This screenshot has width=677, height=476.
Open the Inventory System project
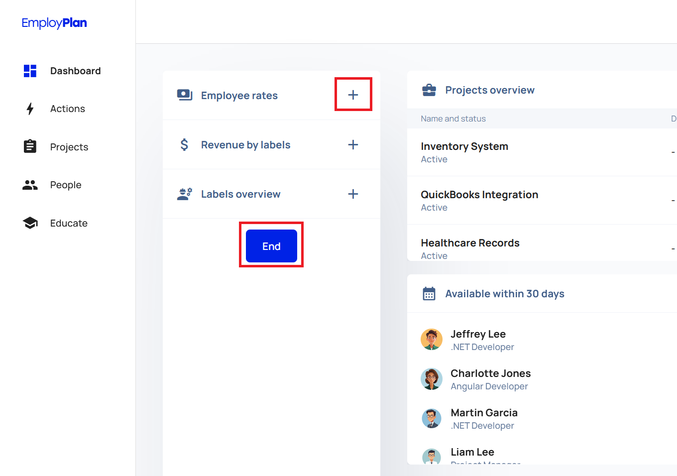pyautogui.click(x=464, y=146)
